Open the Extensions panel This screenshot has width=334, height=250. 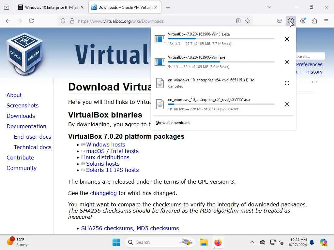(x=315, y=21)
